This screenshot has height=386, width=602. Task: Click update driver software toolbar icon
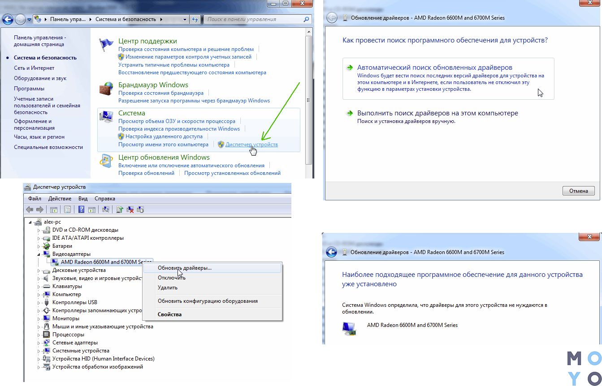pyautogui.click(x=120, y=209)
